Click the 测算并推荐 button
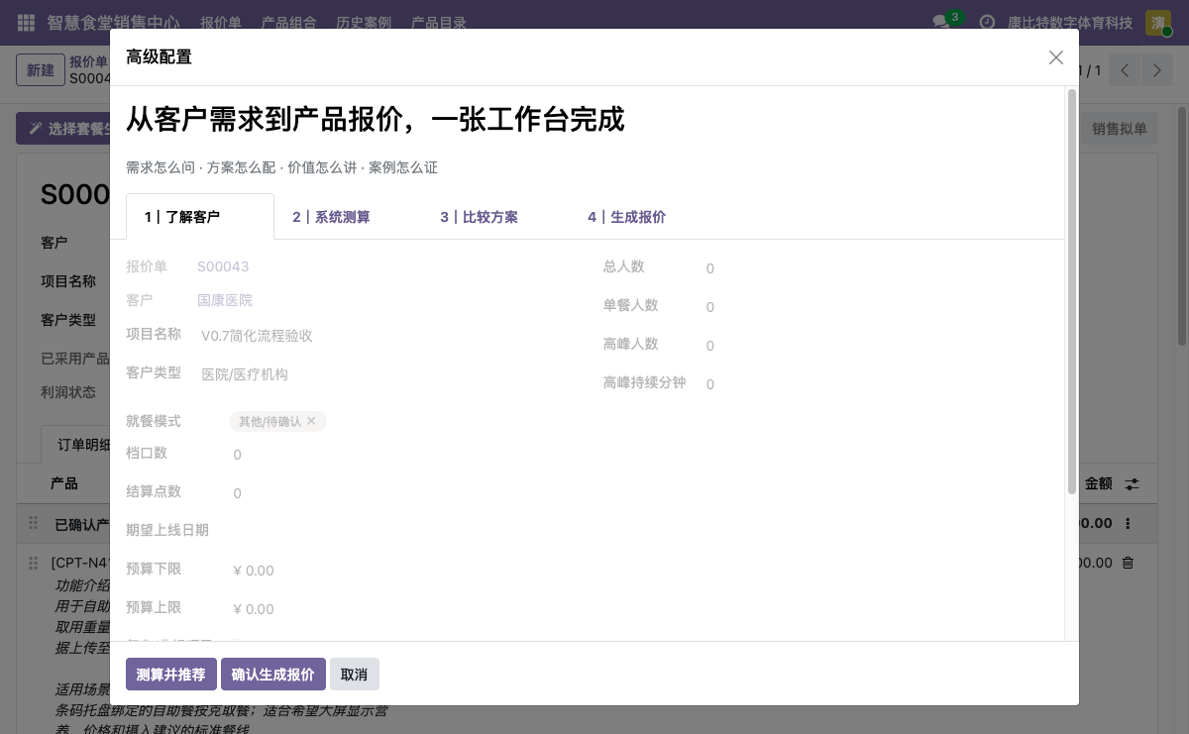Image resolution: width=1189 pixels, height=734 pixels. point(171,675)
